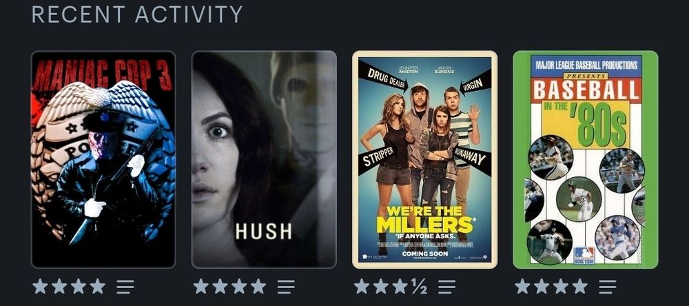
Task: Select the second star under Baseball in the '80s
Action: [x=542, y=286]
